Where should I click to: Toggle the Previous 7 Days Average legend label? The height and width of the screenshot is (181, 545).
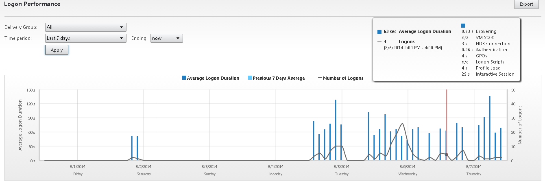pyautogui.click(x=279, y=78)
